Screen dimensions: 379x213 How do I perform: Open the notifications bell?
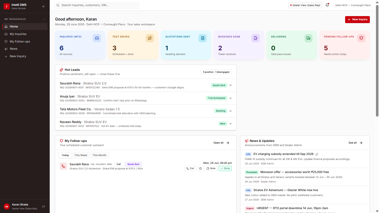327,5
